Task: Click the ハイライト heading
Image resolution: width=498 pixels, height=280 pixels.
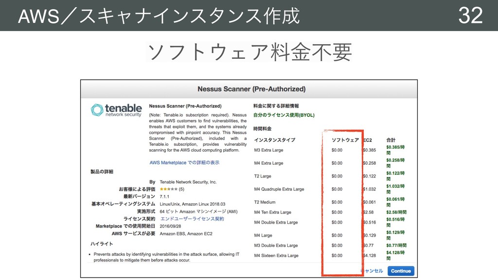Action: [x=102, y=244]
